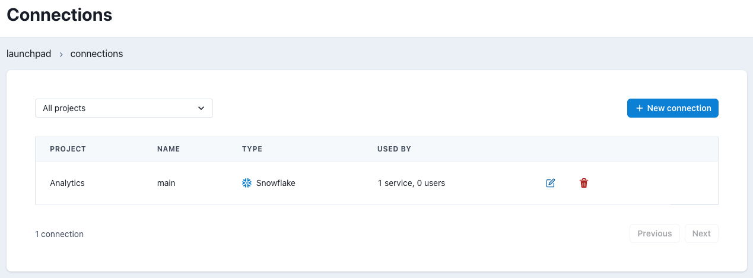The image size is (753, 278).
Task: Go to Next page
Action: click(x=701, y=233)
